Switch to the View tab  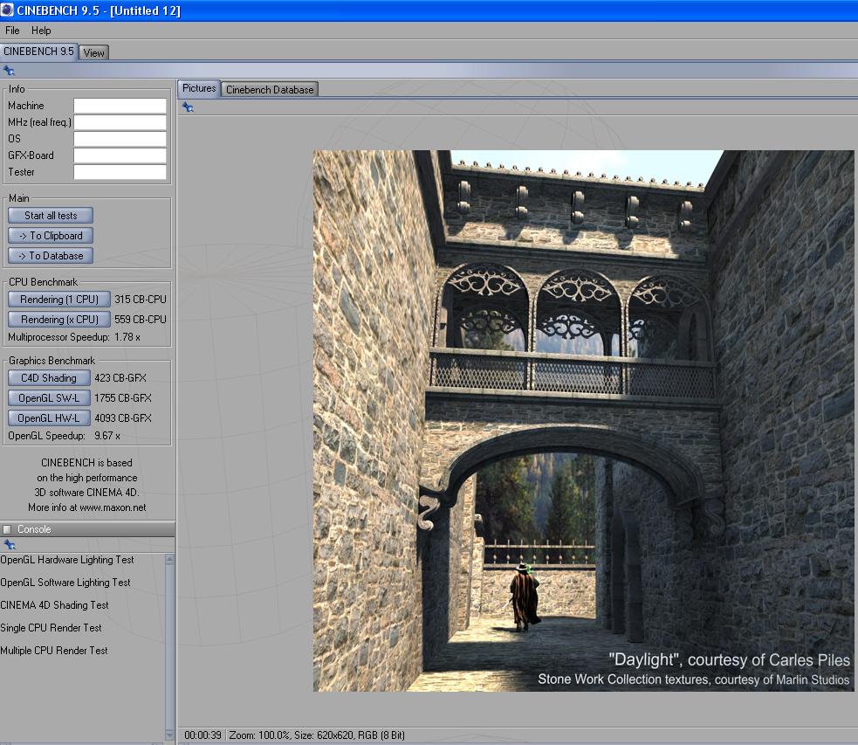[93, 53]
